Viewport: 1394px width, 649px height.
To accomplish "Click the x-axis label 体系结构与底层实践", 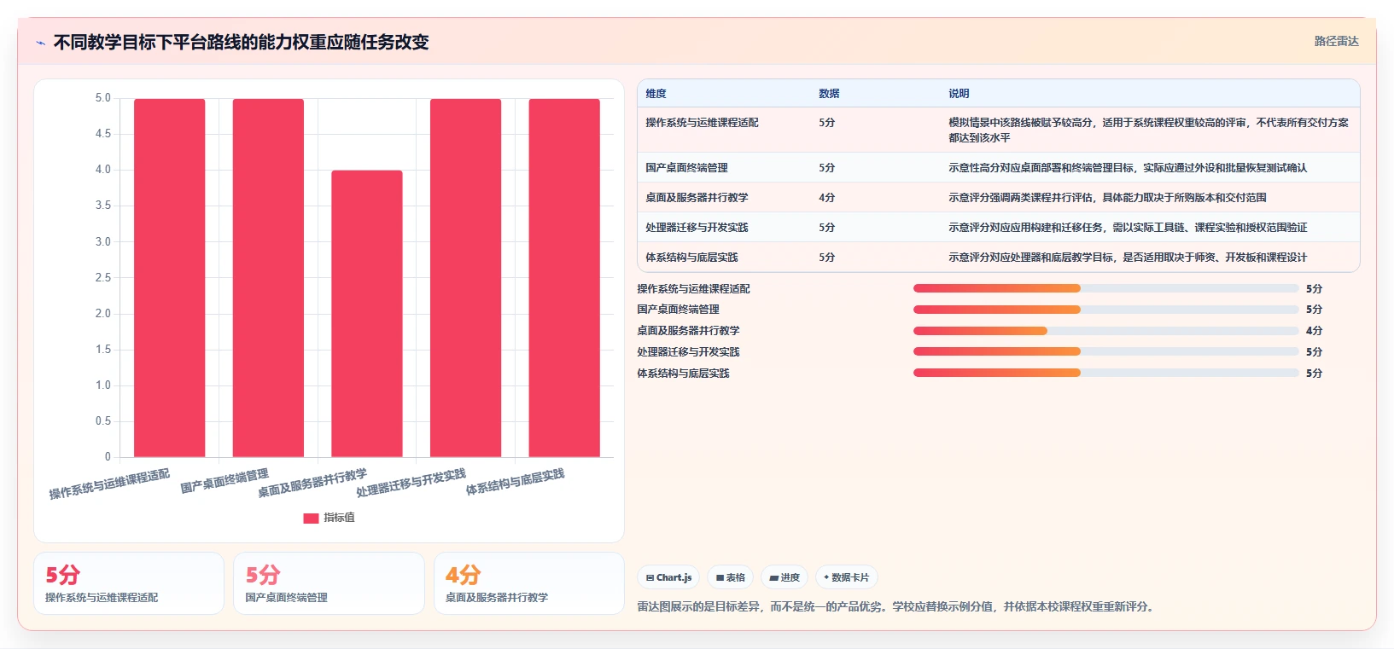I will (515, 482).
